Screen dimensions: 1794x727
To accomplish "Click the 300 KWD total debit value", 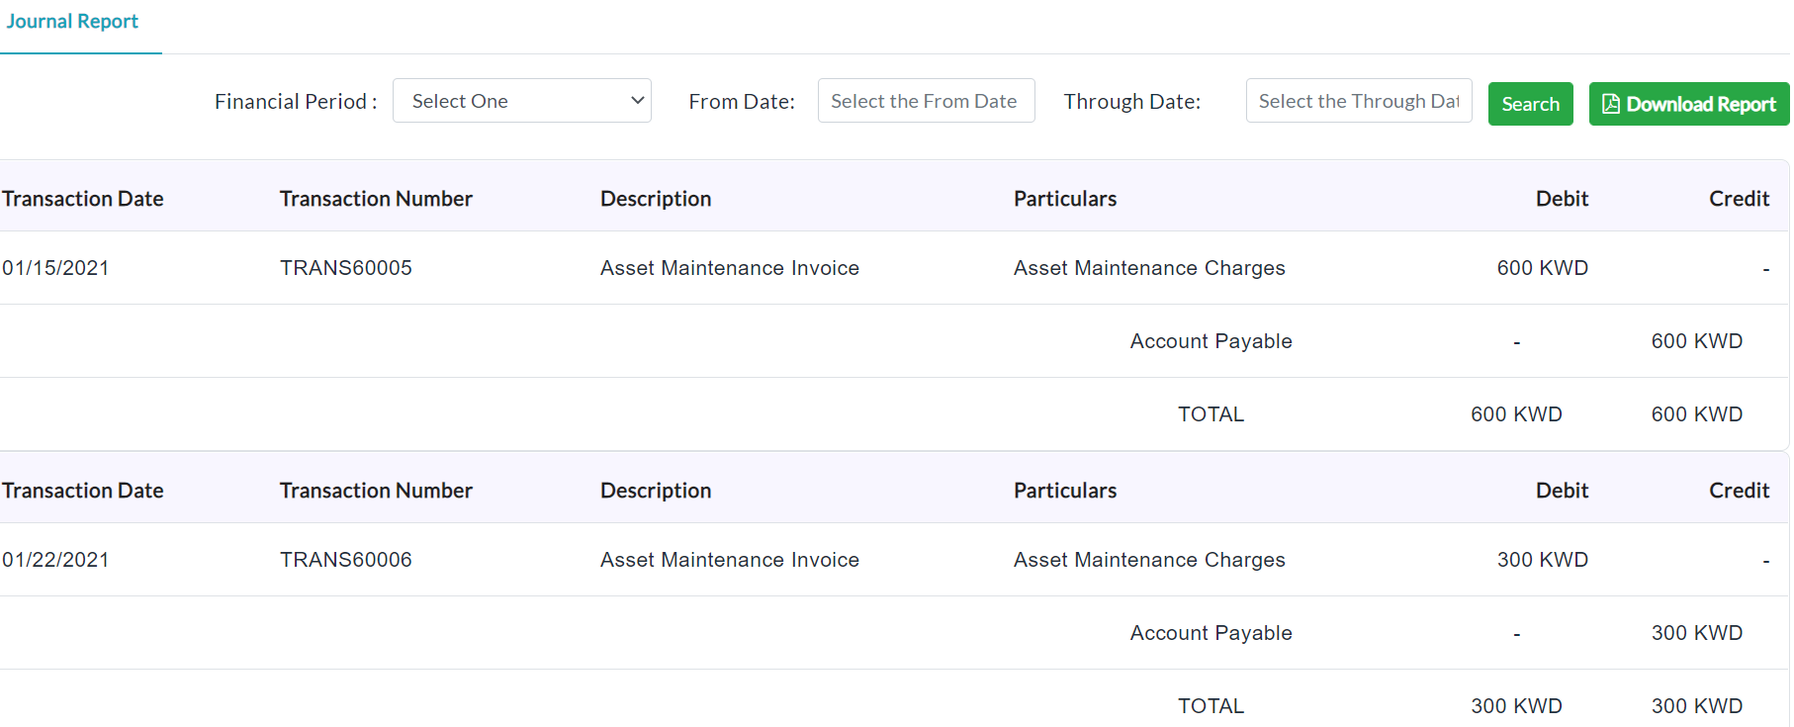I will point(1516,706).
